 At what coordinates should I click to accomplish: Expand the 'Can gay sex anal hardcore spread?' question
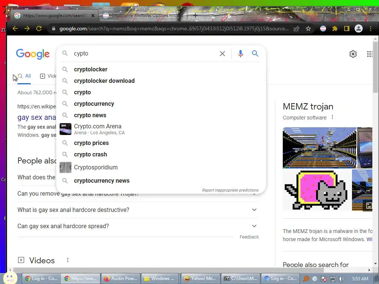138,226
